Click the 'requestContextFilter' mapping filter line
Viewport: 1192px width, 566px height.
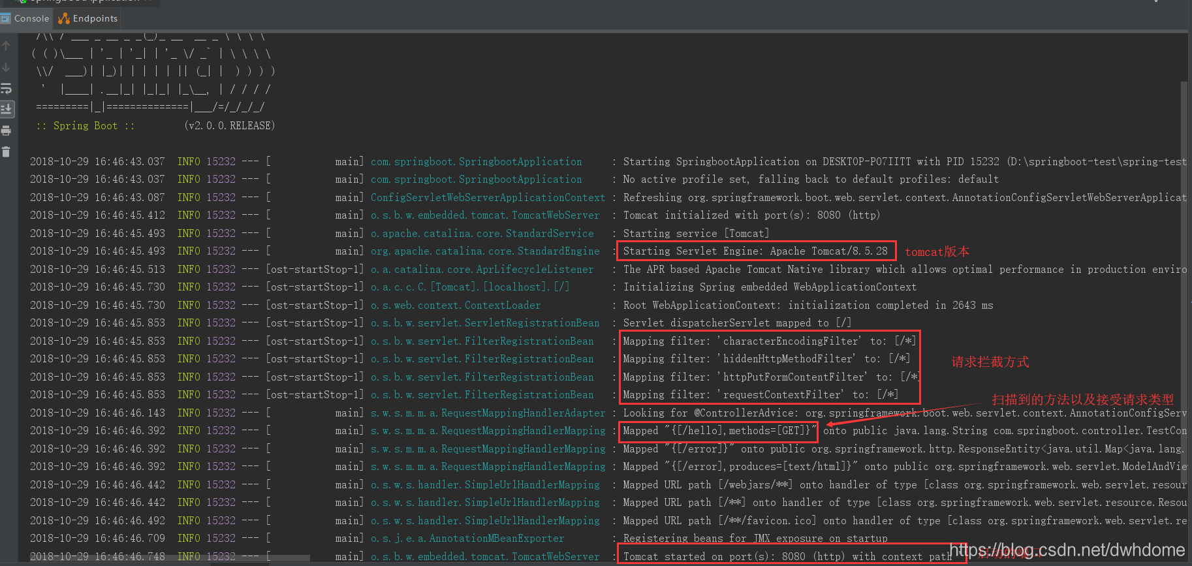[x=761, y=394]
